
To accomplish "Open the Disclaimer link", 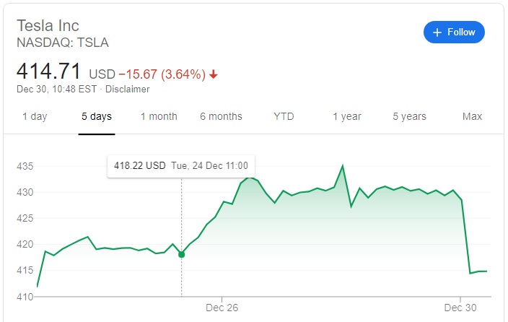I will click(x=128, y=90).
